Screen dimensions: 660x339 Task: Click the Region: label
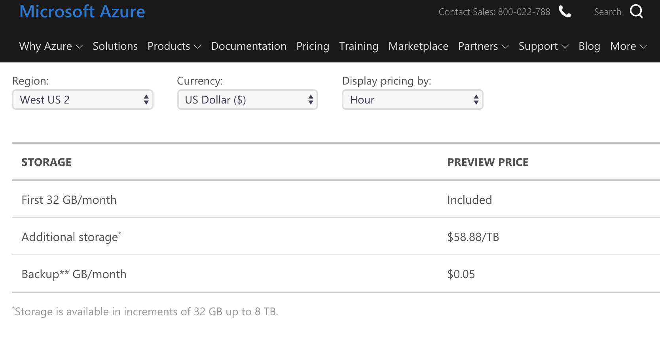[30, 81]
